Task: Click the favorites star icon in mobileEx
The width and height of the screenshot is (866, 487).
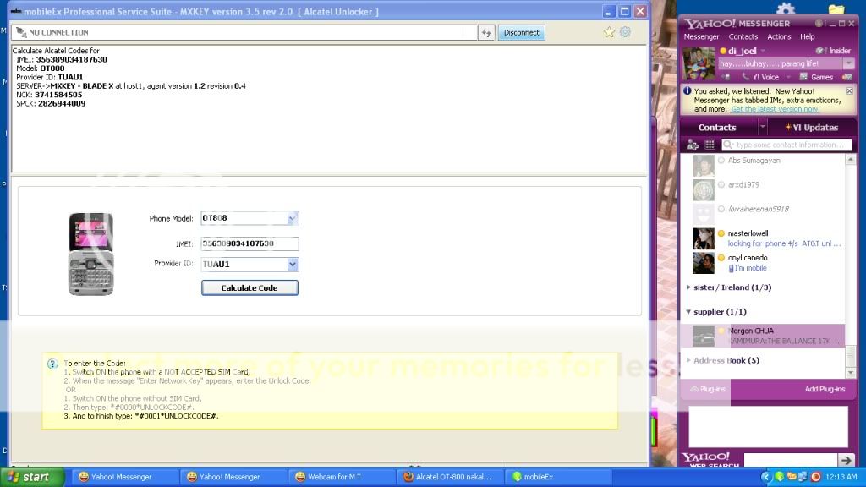Action: click(609, 32)
